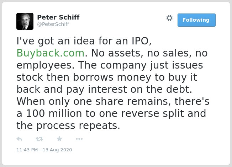Open the three-dots more options menu
Image resolution: width=232 pixels, height=167 pixels.
point(79,139)
